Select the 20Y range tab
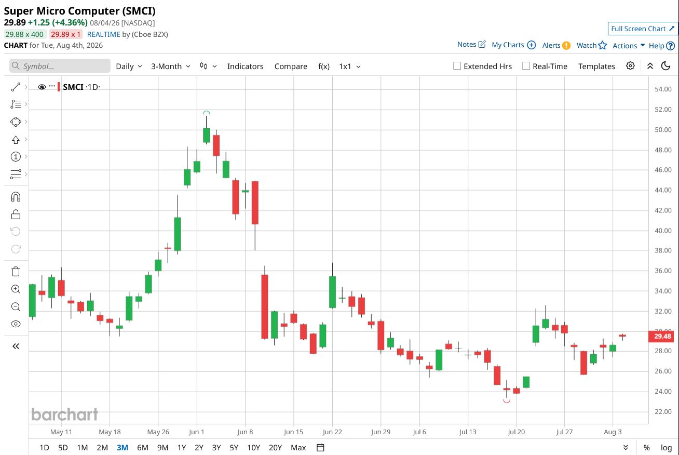Image resolution: width=679 pixels, height=455 pixels. [x=275, y=447]
